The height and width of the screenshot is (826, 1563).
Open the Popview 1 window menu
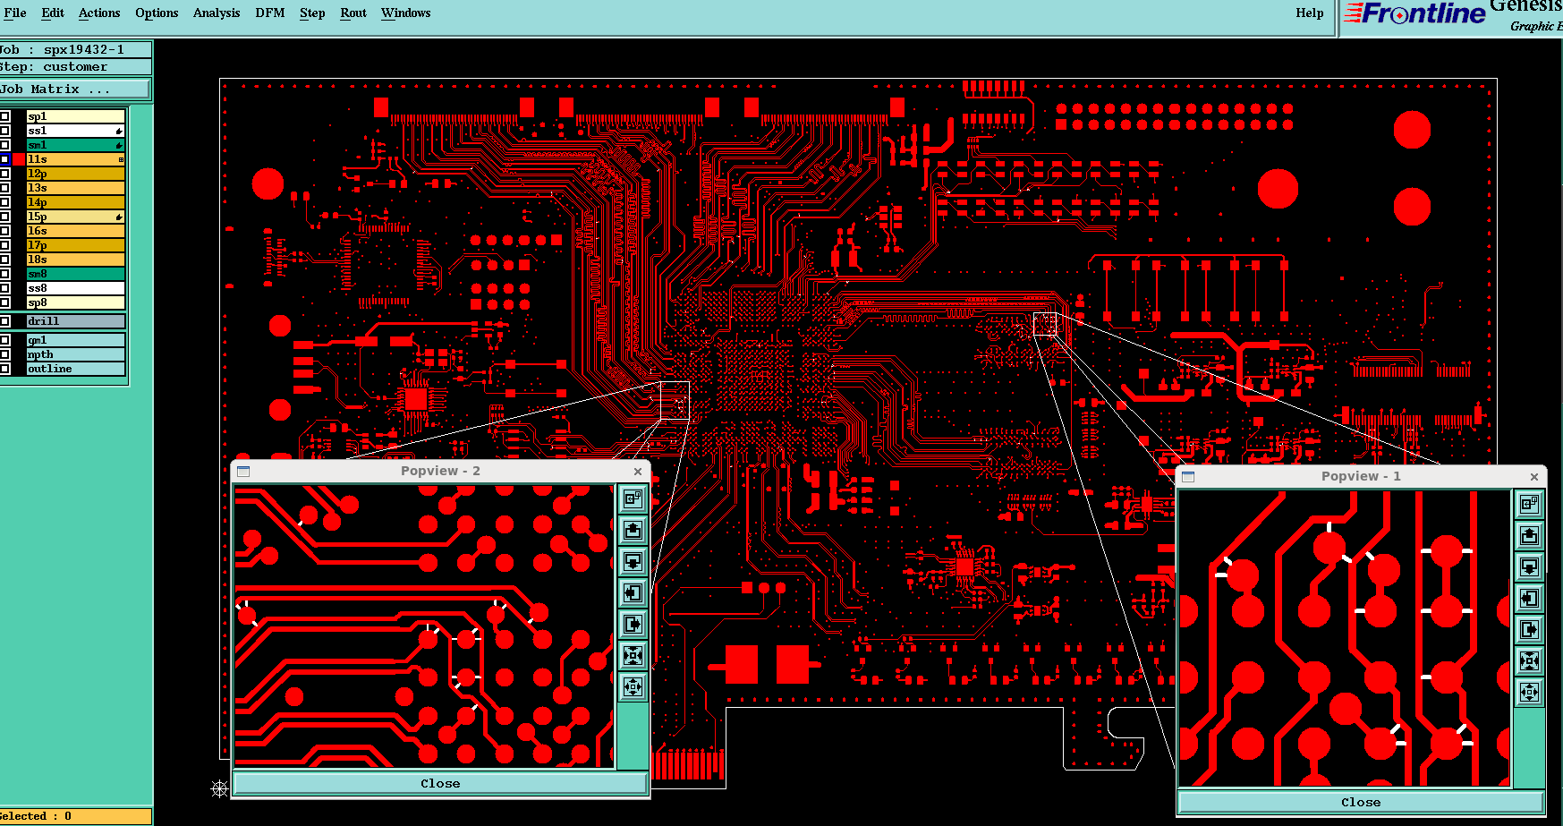1188,477
